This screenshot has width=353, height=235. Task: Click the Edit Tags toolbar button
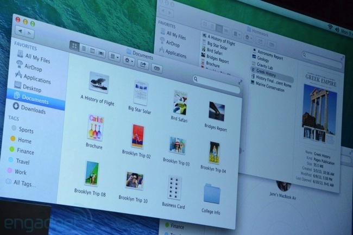click(x=157, y=68)
